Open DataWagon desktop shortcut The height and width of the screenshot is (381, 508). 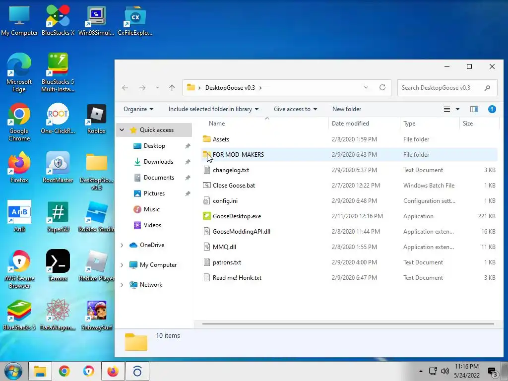tap(58, 315)
